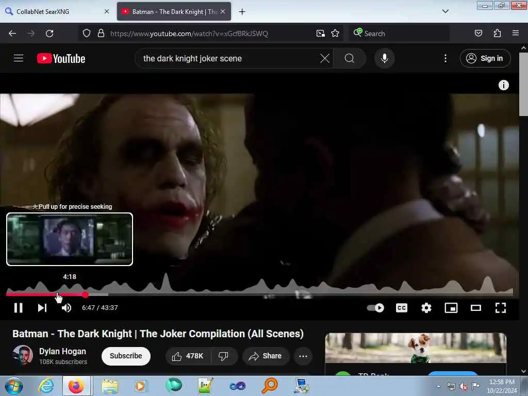
Task: Open a new browser tab
Action: click(x=242, y=12)
